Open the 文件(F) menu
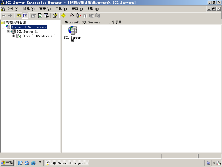 point(13,9)
